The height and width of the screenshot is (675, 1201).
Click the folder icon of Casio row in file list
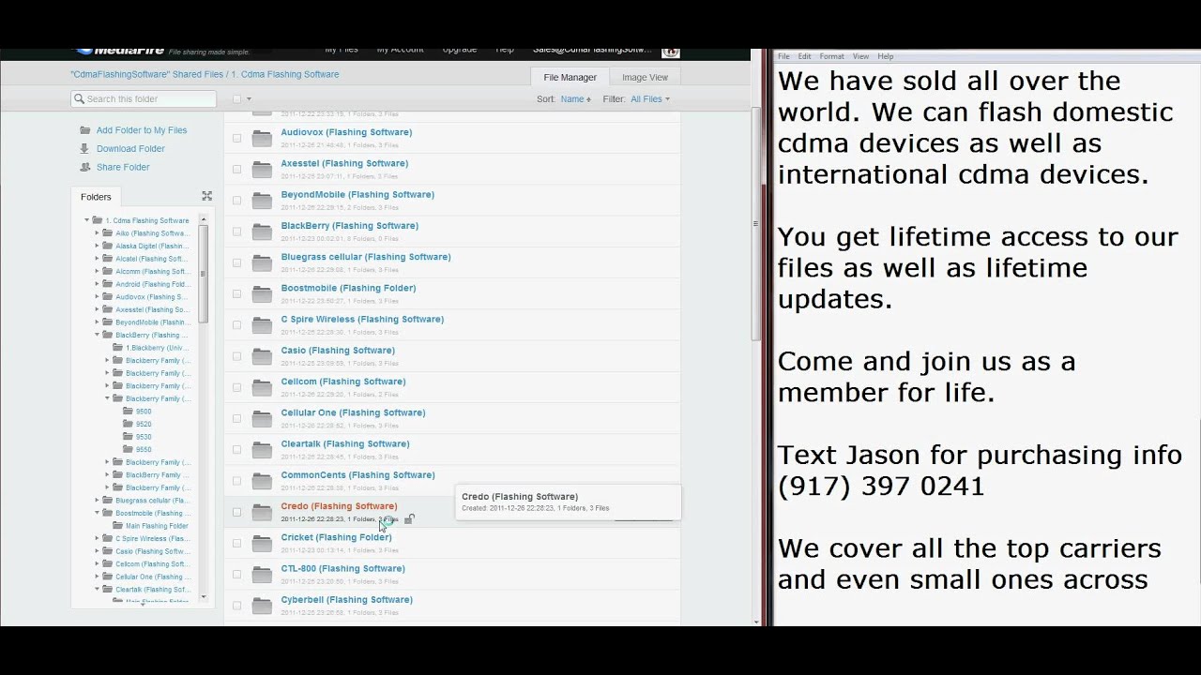pos(262,356)
